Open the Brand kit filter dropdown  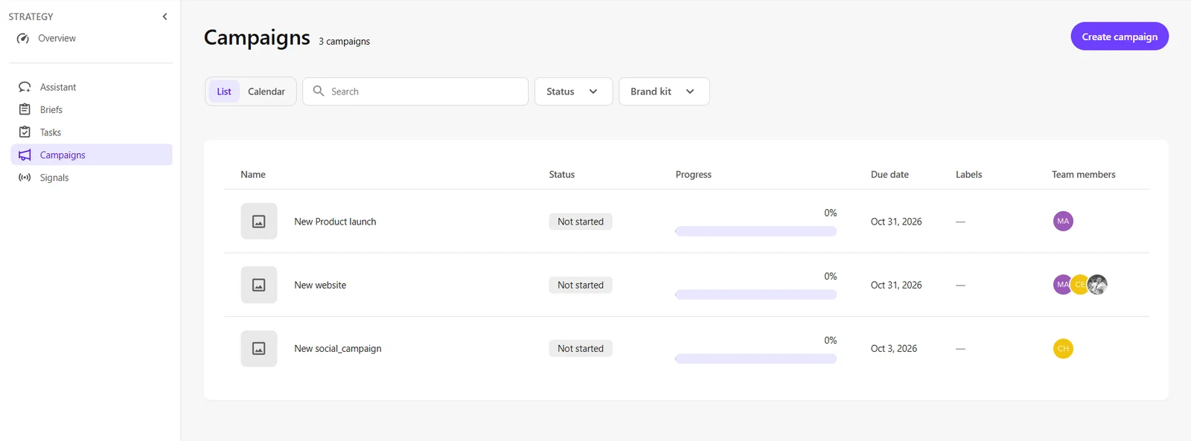(664, 91)
